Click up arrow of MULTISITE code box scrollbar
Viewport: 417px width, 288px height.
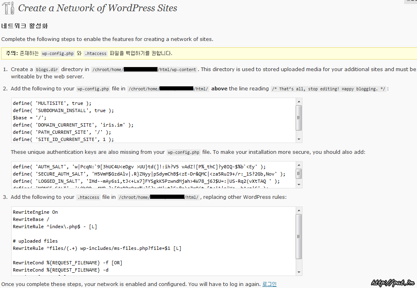pyautogui.click(x=299, y=102)
